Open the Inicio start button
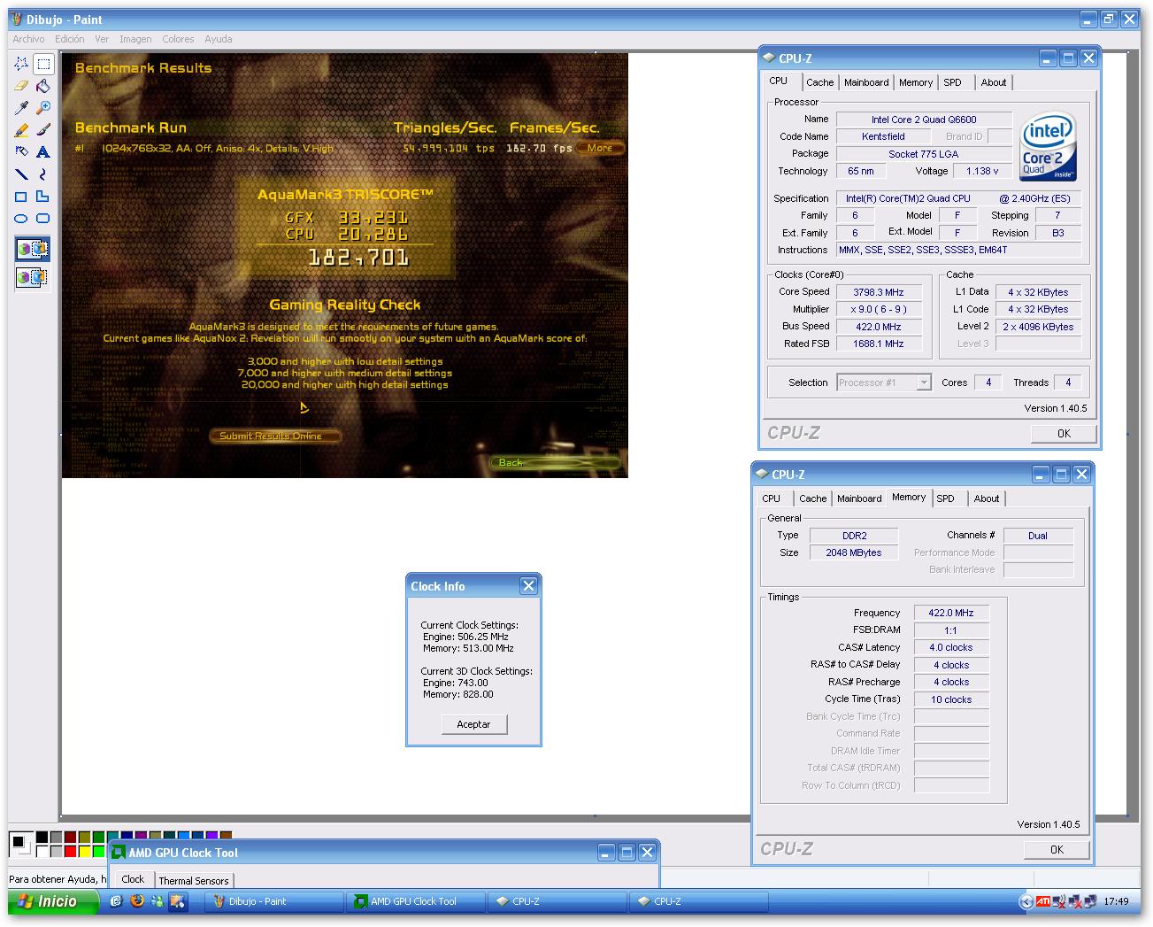This screenshot has width=1153, height=927. 55,901
